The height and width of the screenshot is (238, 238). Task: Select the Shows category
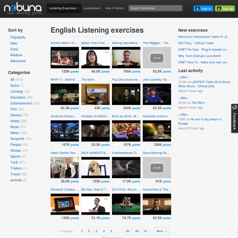coord(15,151)
